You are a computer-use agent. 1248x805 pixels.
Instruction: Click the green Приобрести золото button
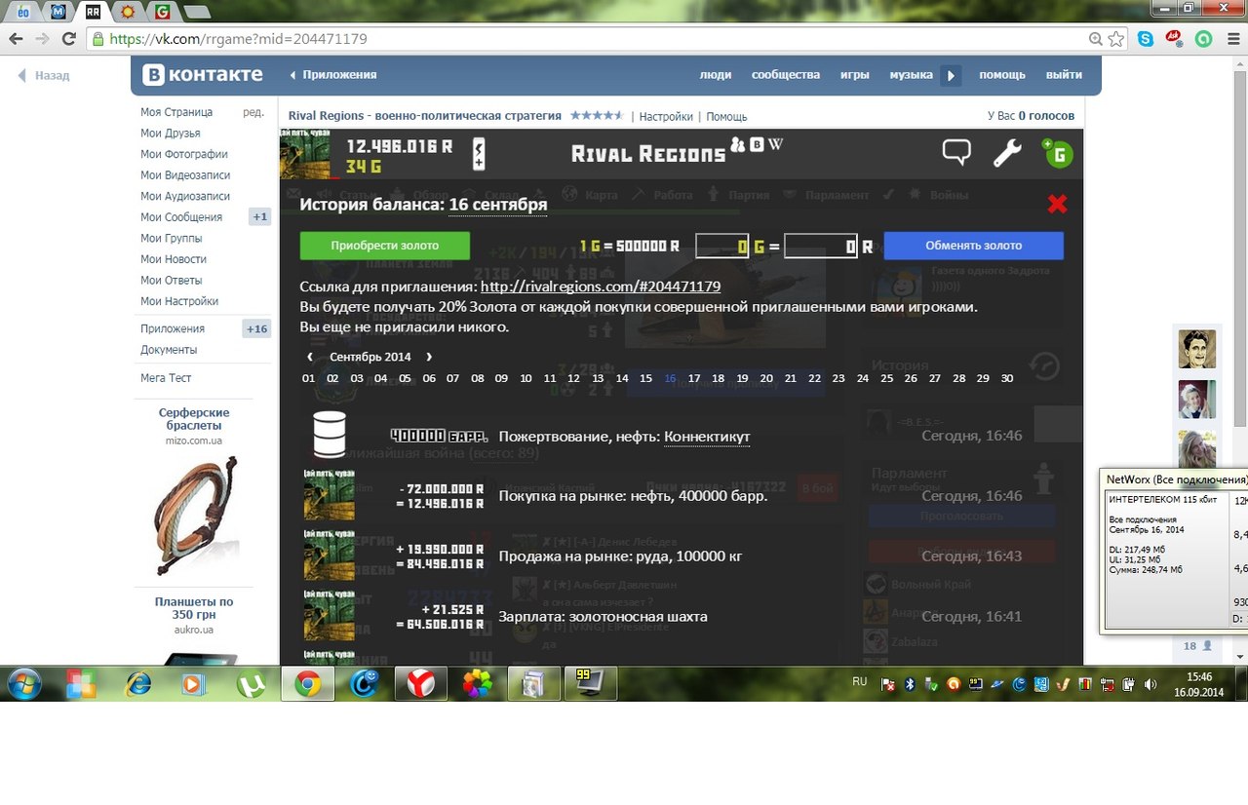pos(384,246)
